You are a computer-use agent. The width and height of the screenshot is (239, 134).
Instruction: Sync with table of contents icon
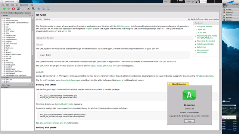pyautogui.click(x=18, y=9)
